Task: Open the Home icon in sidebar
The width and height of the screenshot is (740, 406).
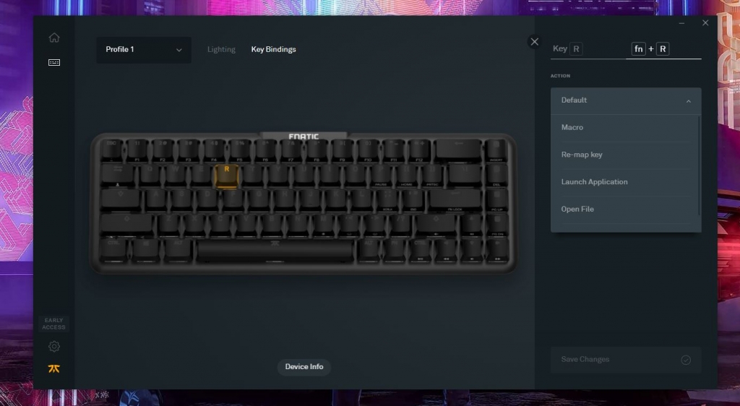Action: (54, 38)
